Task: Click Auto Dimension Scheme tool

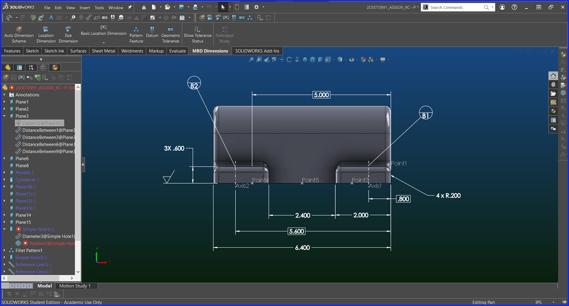Action: (x=19, y=35)
